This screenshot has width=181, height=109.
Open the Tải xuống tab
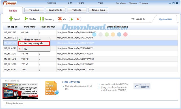pyautogui.click(x=34, y=10)
